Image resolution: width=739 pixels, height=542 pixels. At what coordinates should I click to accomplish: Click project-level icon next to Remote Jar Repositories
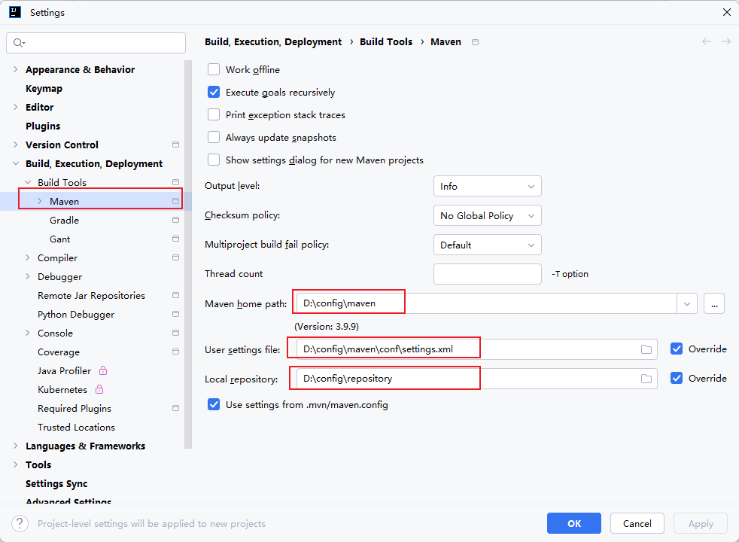[x=176, y=296]
